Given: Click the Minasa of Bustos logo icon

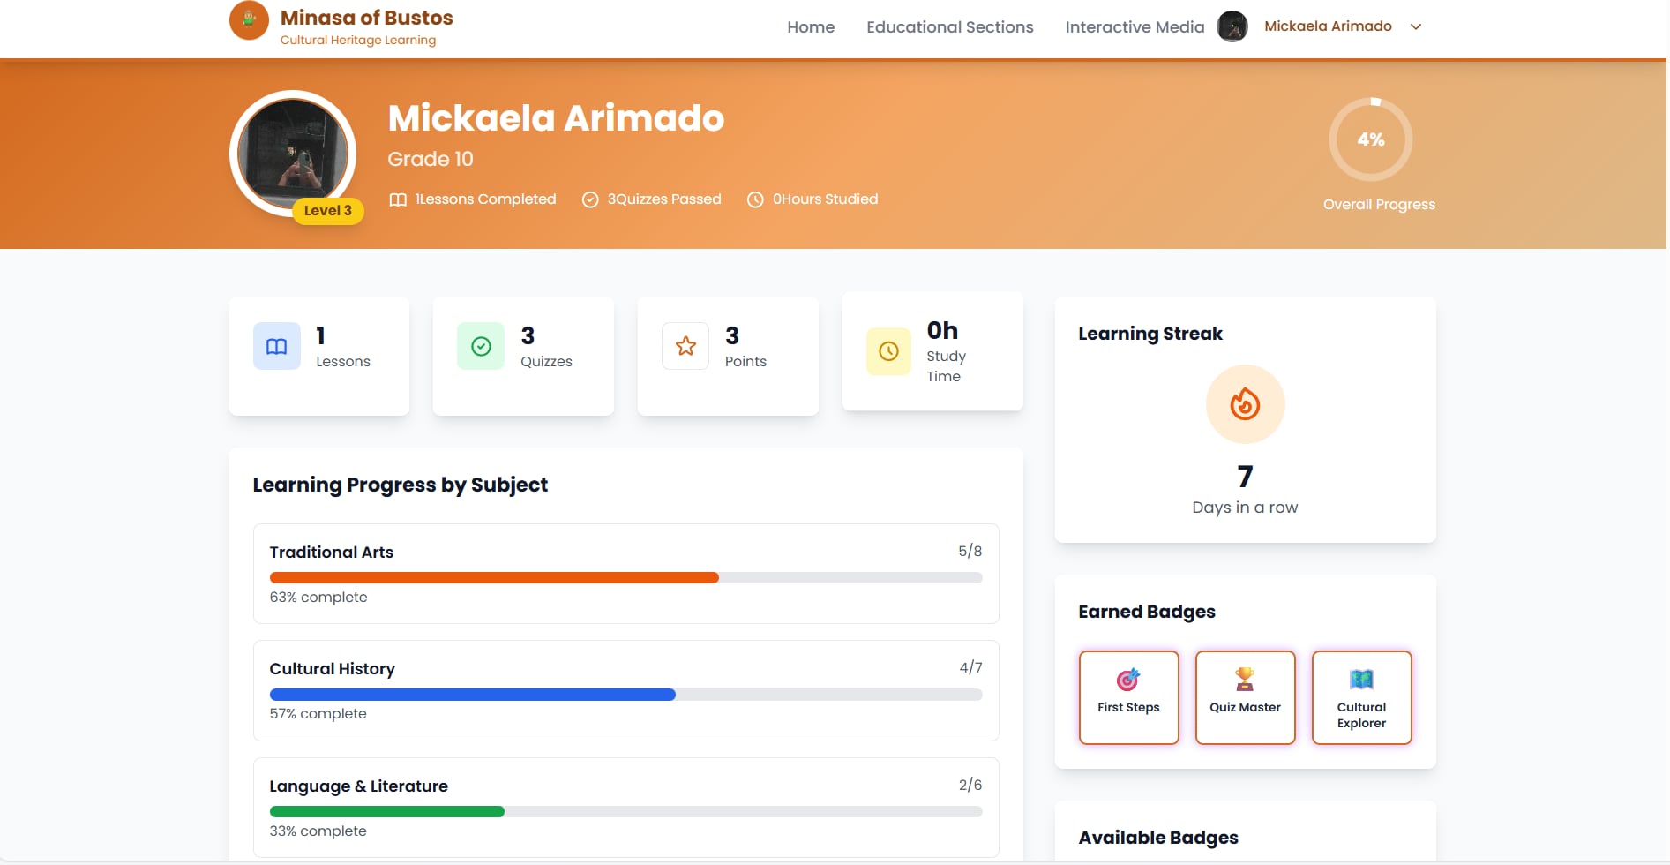Looking at the screenshot, I should pyautogui.click(x=249, y=19).
